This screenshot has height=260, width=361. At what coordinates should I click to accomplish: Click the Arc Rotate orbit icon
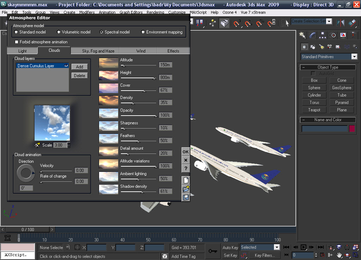click(x=347, y=255)
